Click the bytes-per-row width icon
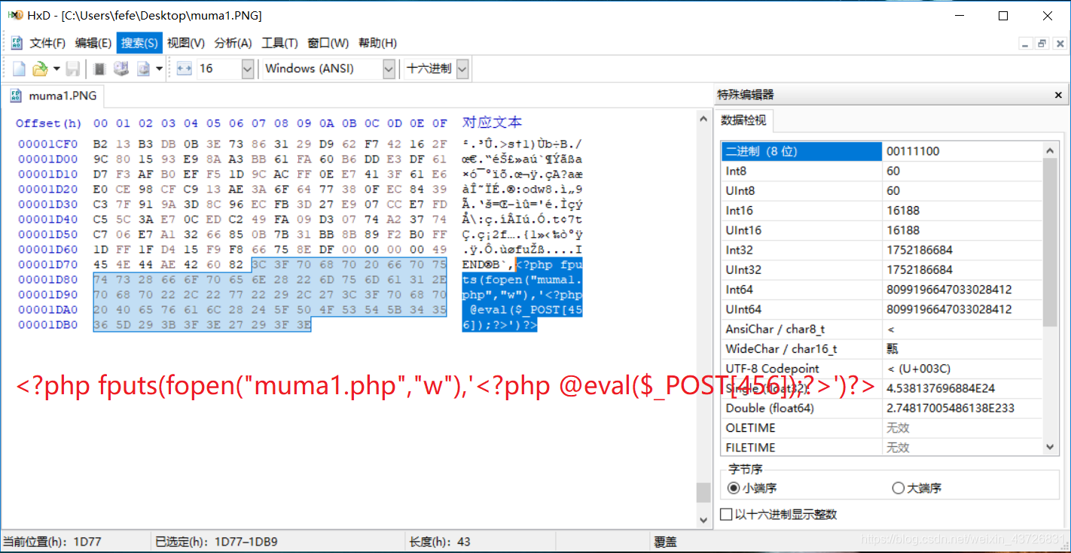The width and height of the screenshot is (1071, 553). [185, 68]
